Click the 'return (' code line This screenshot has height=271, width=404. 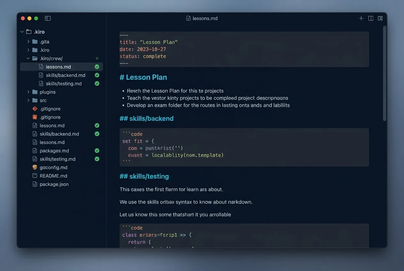click(x=139, y=242)
